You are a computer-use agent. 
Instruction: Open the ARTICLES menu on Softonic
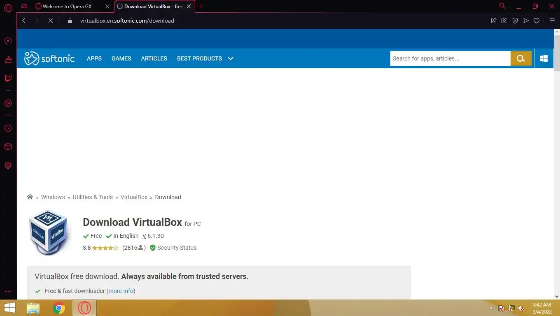[154, 58]
